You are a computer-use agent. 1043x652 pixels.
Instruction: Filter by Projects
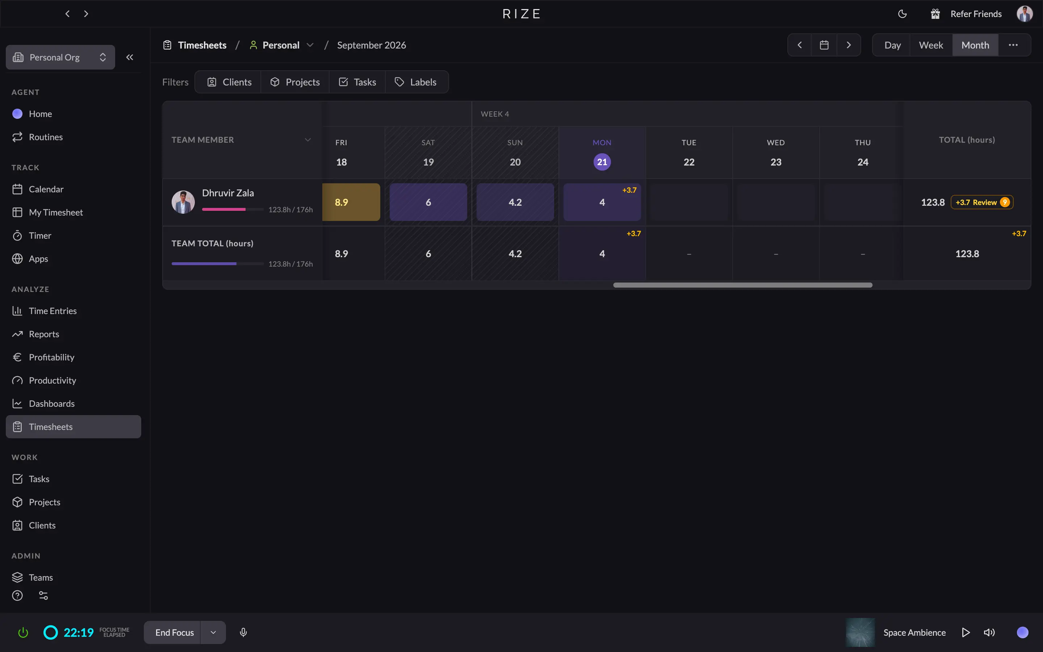(x=295, y=82)
